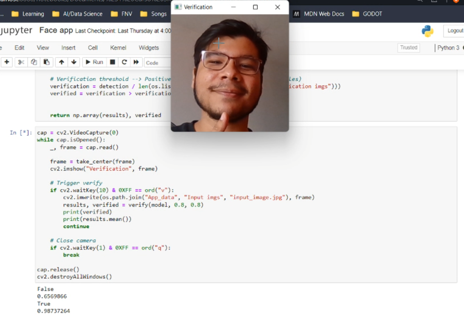Open the AI/Data Science bookmarks folder

[77, 14]
